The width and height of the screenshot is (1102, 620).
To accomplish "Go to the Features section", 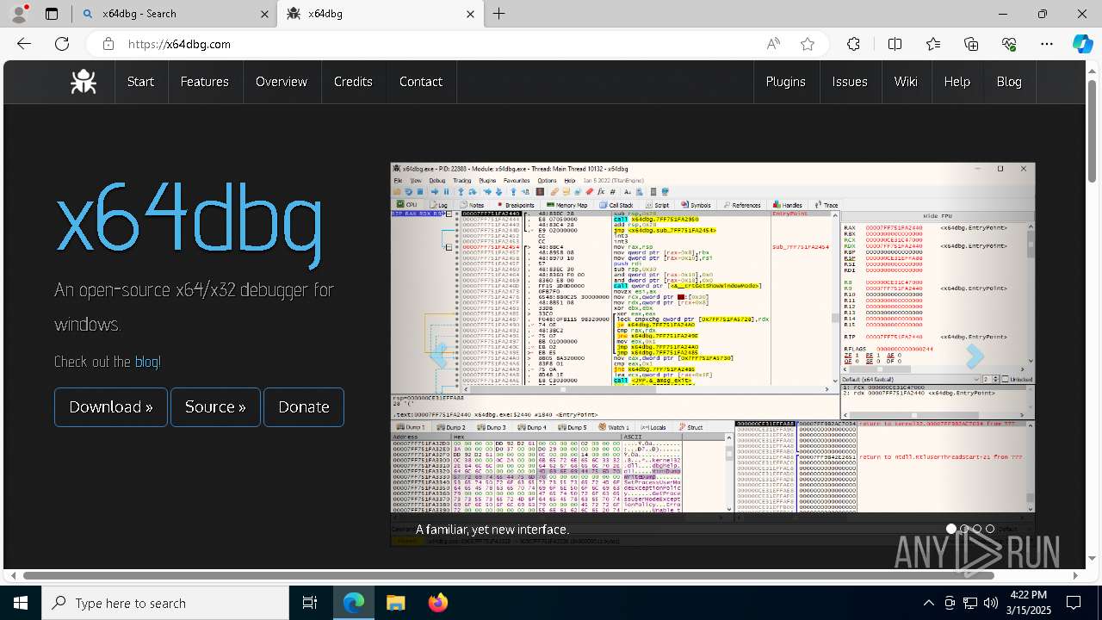I will [204, 82].
